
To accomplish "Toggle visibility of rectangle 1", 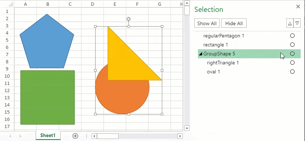I will pyautogui.click(x=292, y=45).
